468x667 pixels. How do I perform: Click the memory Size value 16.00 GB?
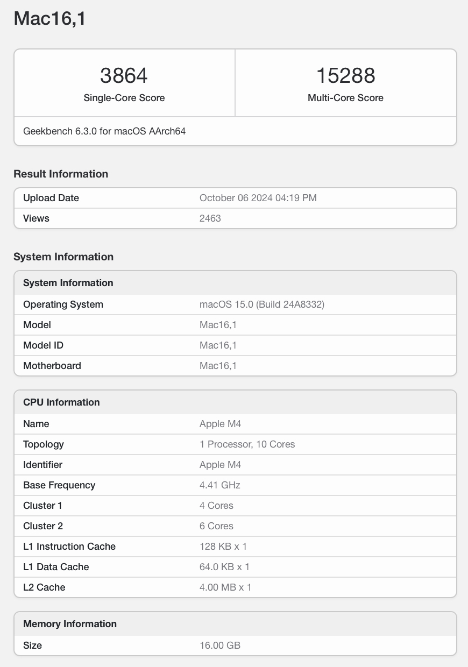(x=219, y=645)
